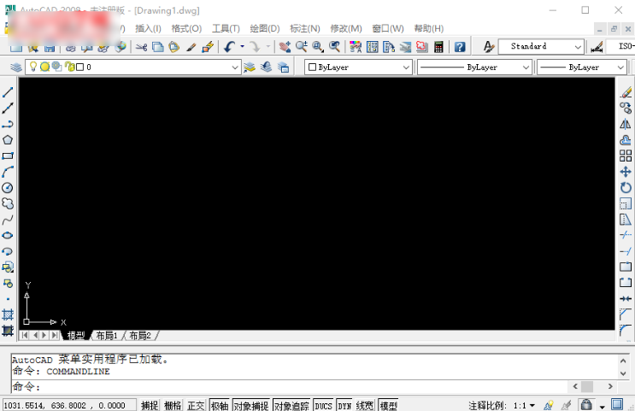Open the 插入(I) menu
This screenshot has width=635, height=411.
pos(148,28)
